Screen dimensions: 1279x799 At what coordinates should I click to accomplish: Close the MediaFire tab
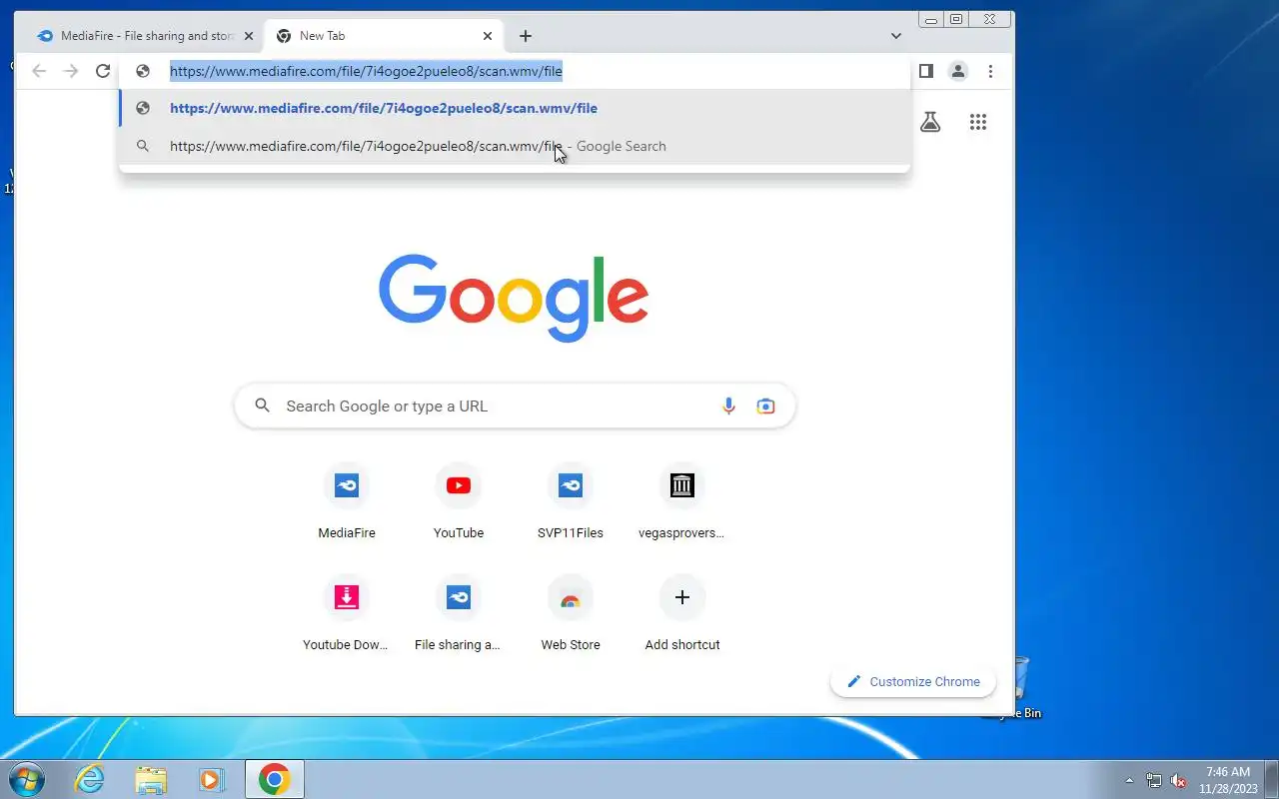click(x=249, y=36)
